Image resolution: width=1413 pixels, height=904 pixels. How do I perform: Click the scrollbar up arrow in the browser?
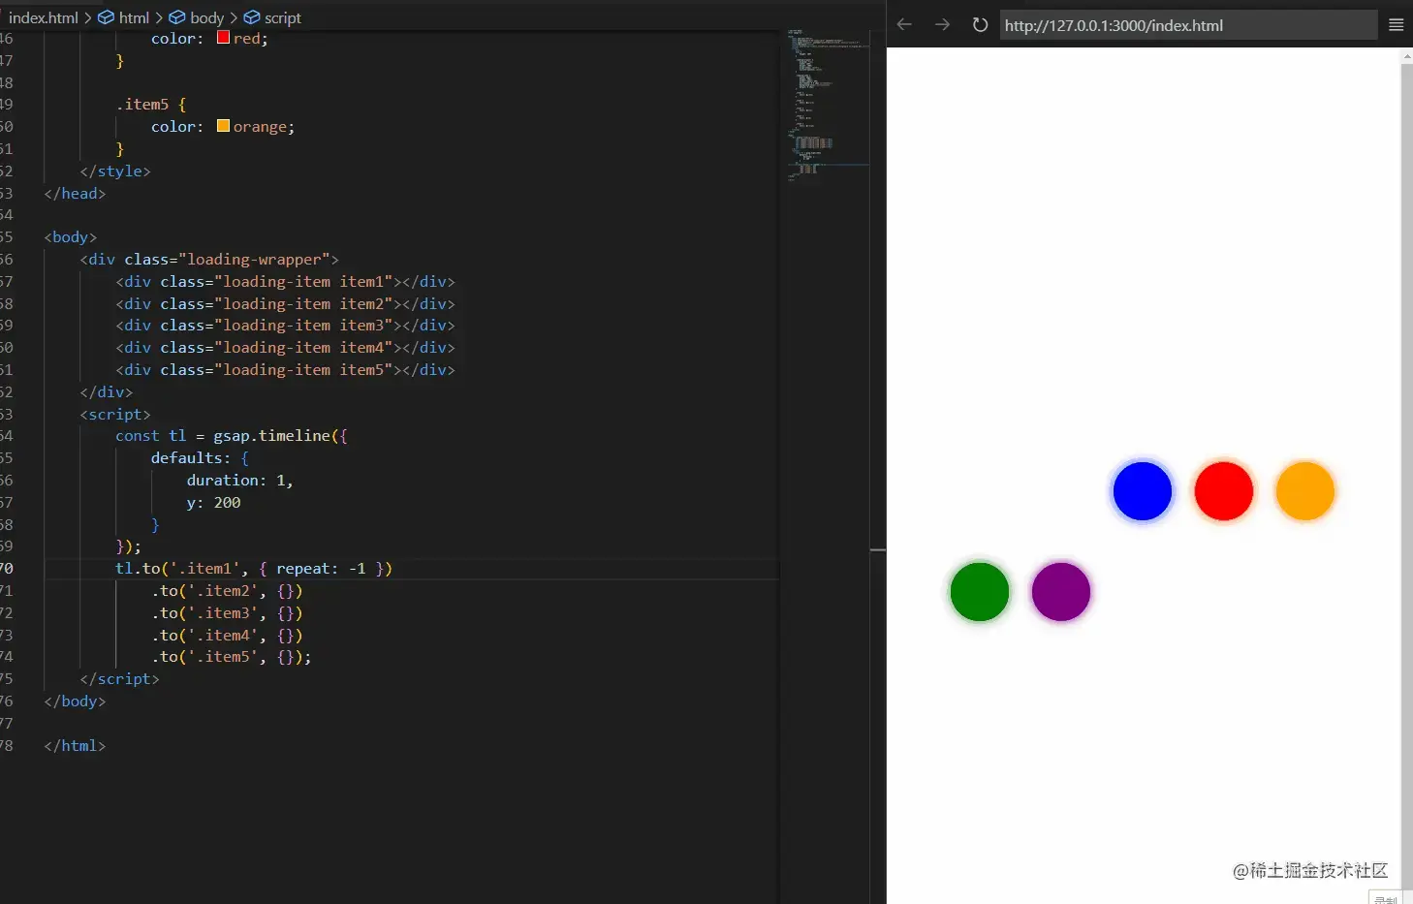pyautogui.click(x=1406, y=55)
